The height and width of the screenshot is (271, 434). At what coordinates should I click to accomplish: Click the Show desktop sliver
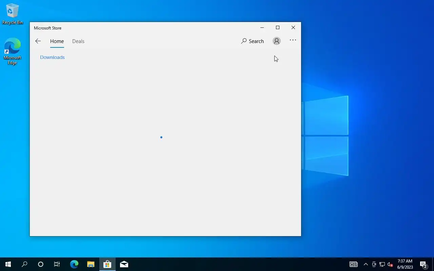point(433,264)
